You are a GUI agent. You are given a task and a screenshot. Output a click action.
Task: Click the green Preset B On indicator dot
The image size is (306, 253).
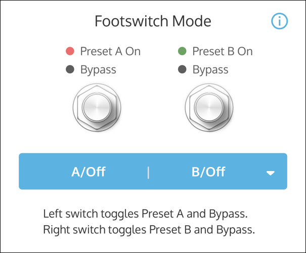pyautogui.click(x=183, y=51)
